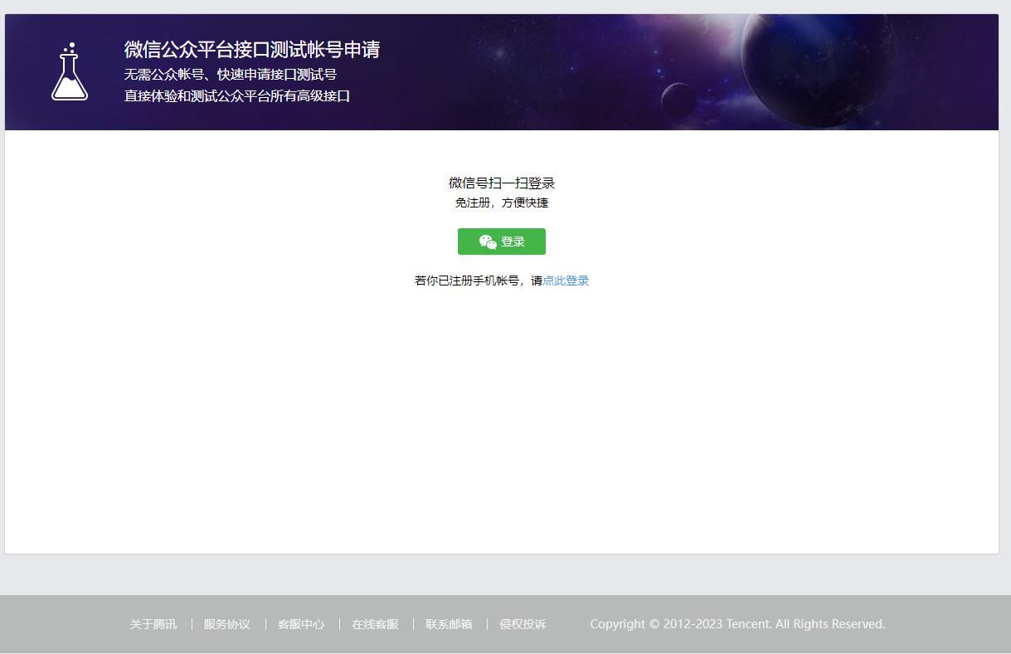Visit the 关于腾讯 footer link
The image size is (1011, 654).
153,624
